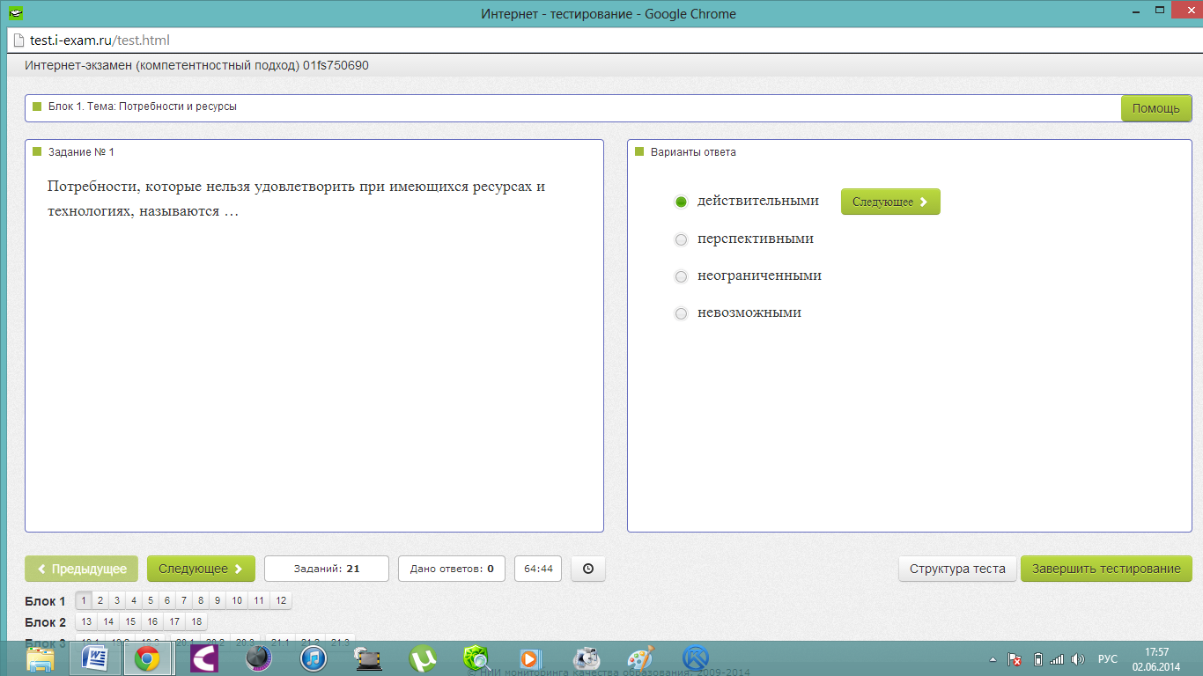This screenshot has height=676, width=1203.
Task: Open the laptop-with-gear app in taskbar
Action: 368,658
